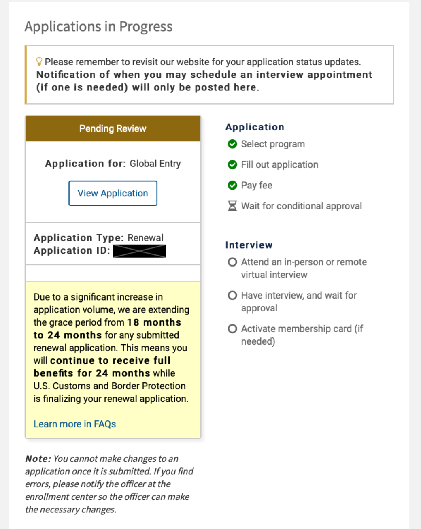Select the circle beside Have interview, and wait
The height and width of the screenshot is (529, 421).
click(x=232, y=295)
